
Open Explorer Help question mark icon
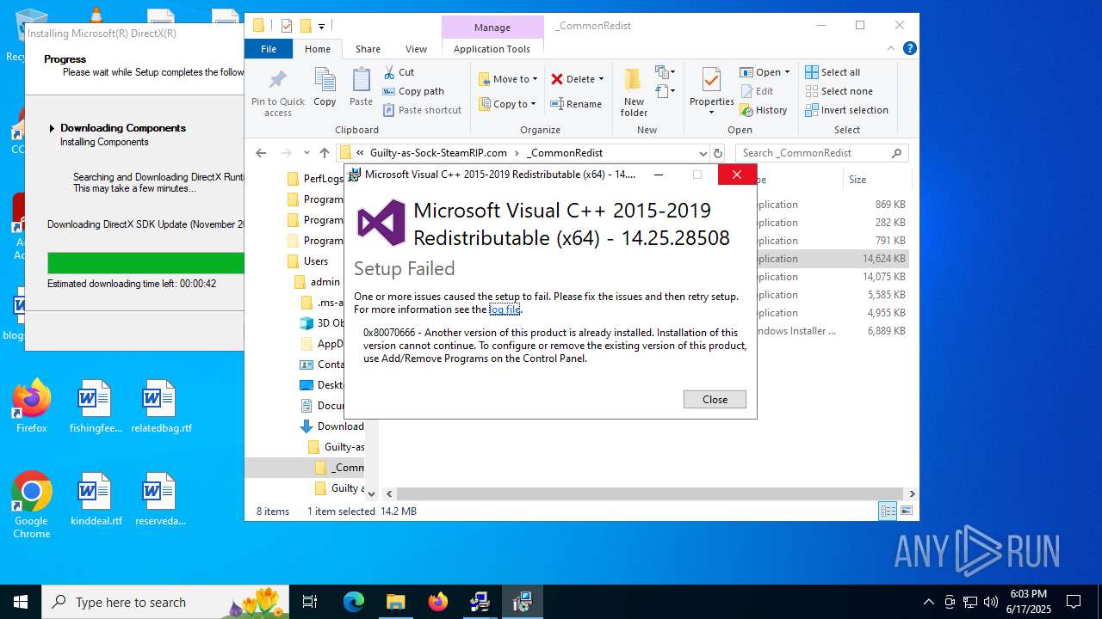(909, 49)
